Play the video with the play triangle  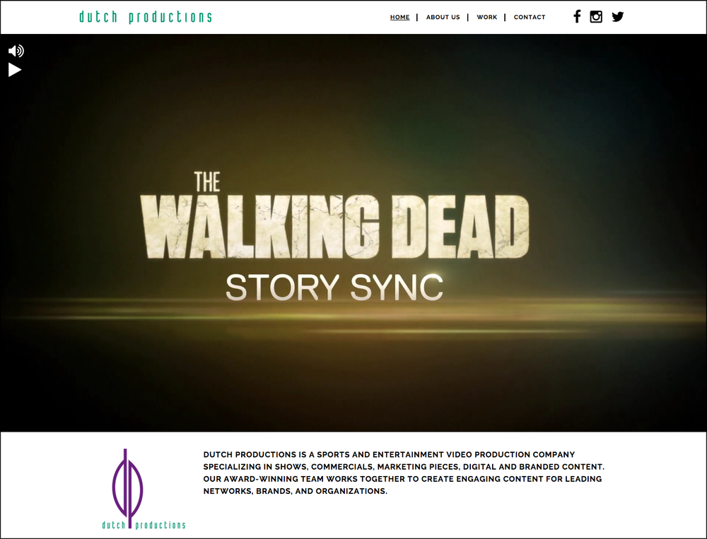(15, 70)
